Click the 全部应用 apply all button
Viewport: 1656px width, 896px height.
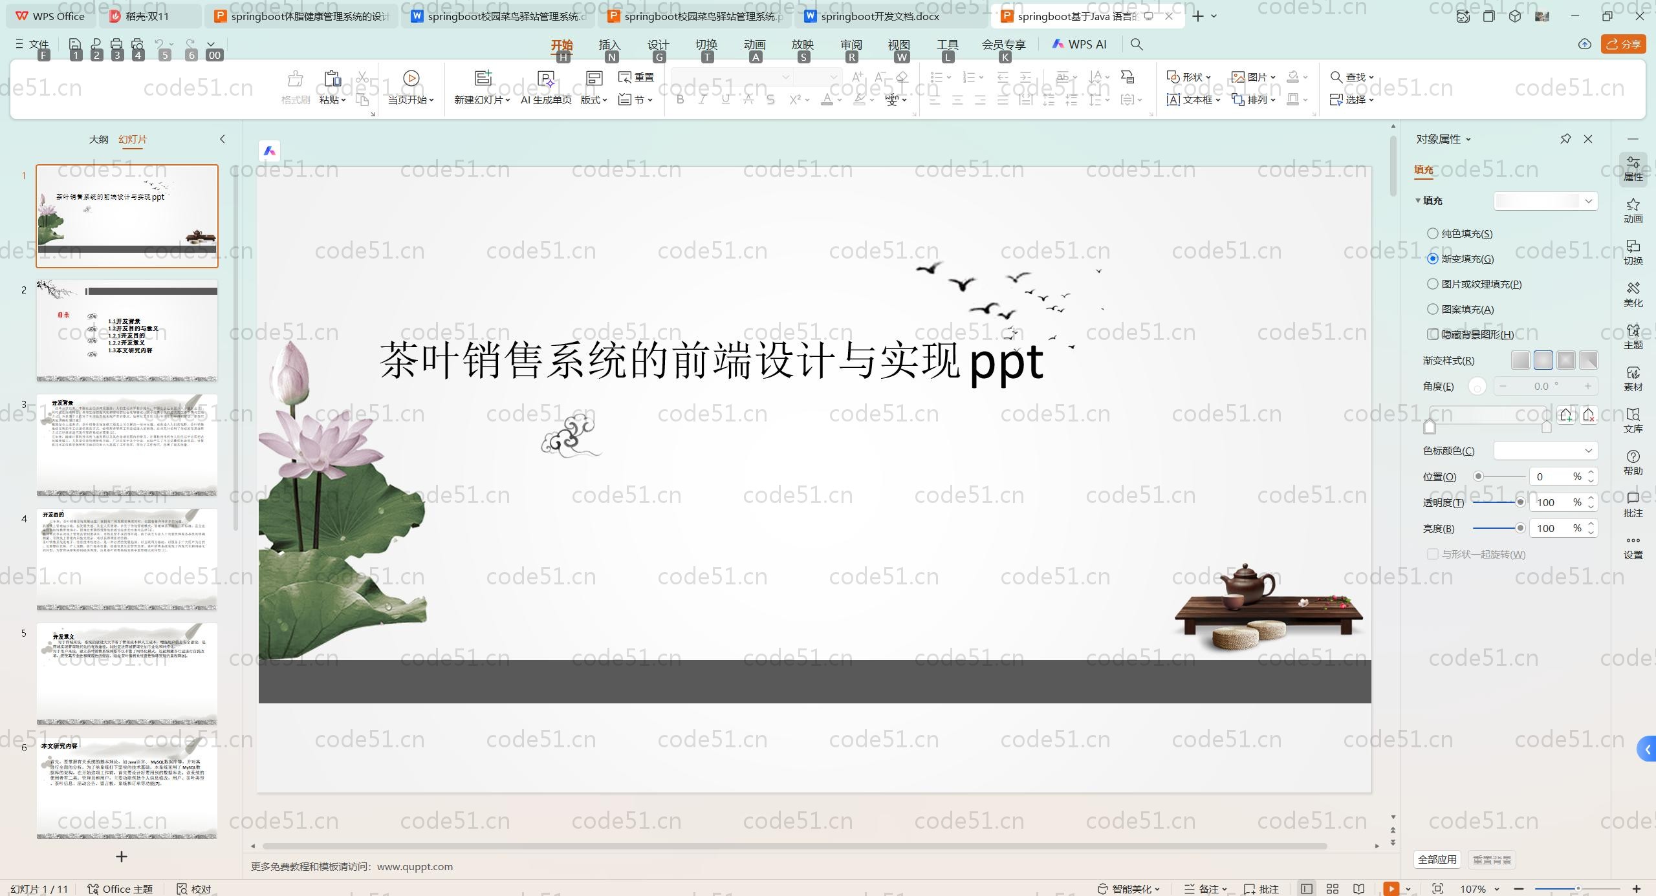click(1437, 860)
